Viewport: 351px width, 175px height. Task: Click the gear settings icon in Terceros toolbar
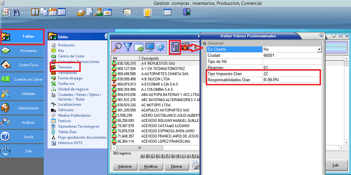(161, 47)
